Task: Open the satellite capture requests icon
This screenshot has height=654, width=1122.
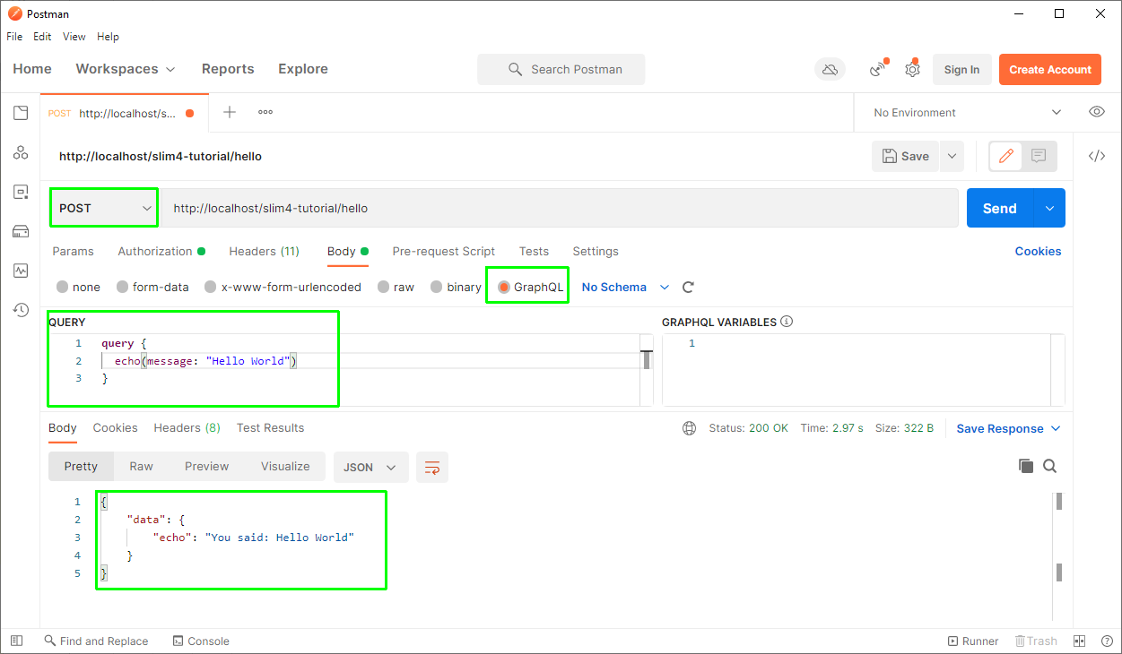Action: (879, 70)
